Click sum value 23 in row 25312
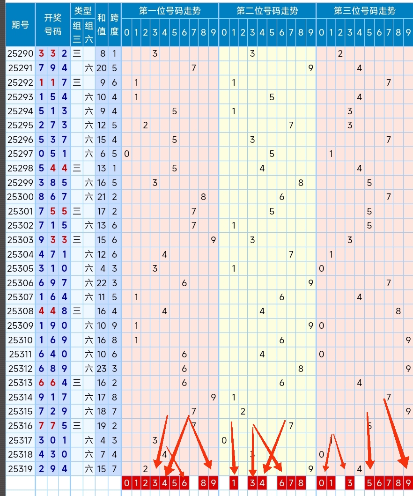The image size is (413, 496). pos(102,369)
